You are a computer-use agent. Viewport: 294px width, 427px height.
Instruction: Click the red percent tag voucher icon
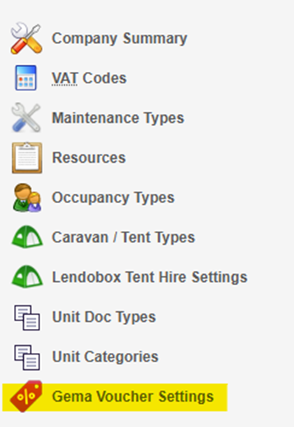(x=26, y=396)
